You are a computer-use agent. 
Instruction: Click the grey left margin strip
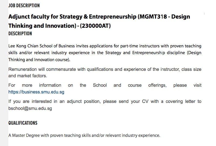coord(4,81)
